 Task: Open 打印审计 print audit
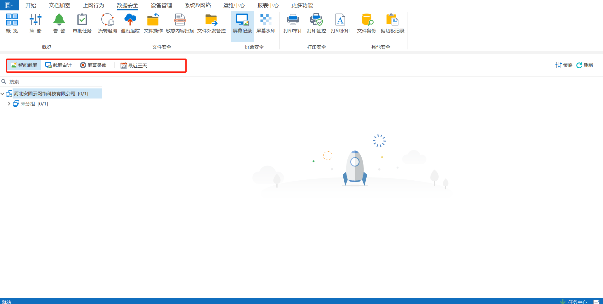click(x=293, y=23)
